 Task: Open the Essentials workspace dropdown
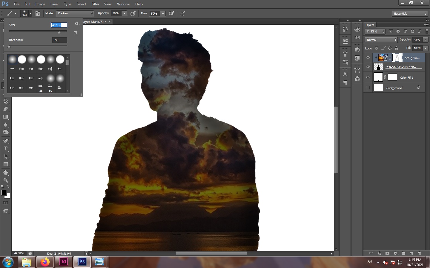410,14
